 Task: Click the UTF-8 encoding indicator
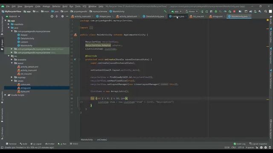(x=241, y=147)
